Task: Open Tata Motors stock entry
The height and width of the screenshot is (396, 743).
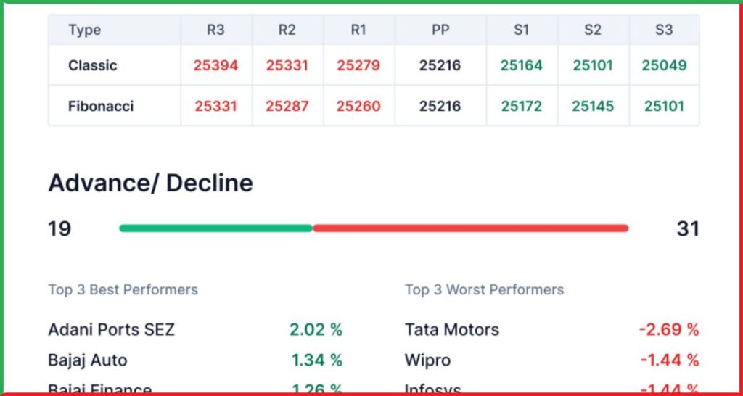Action: pyautogui.click(x=452, y=330)
